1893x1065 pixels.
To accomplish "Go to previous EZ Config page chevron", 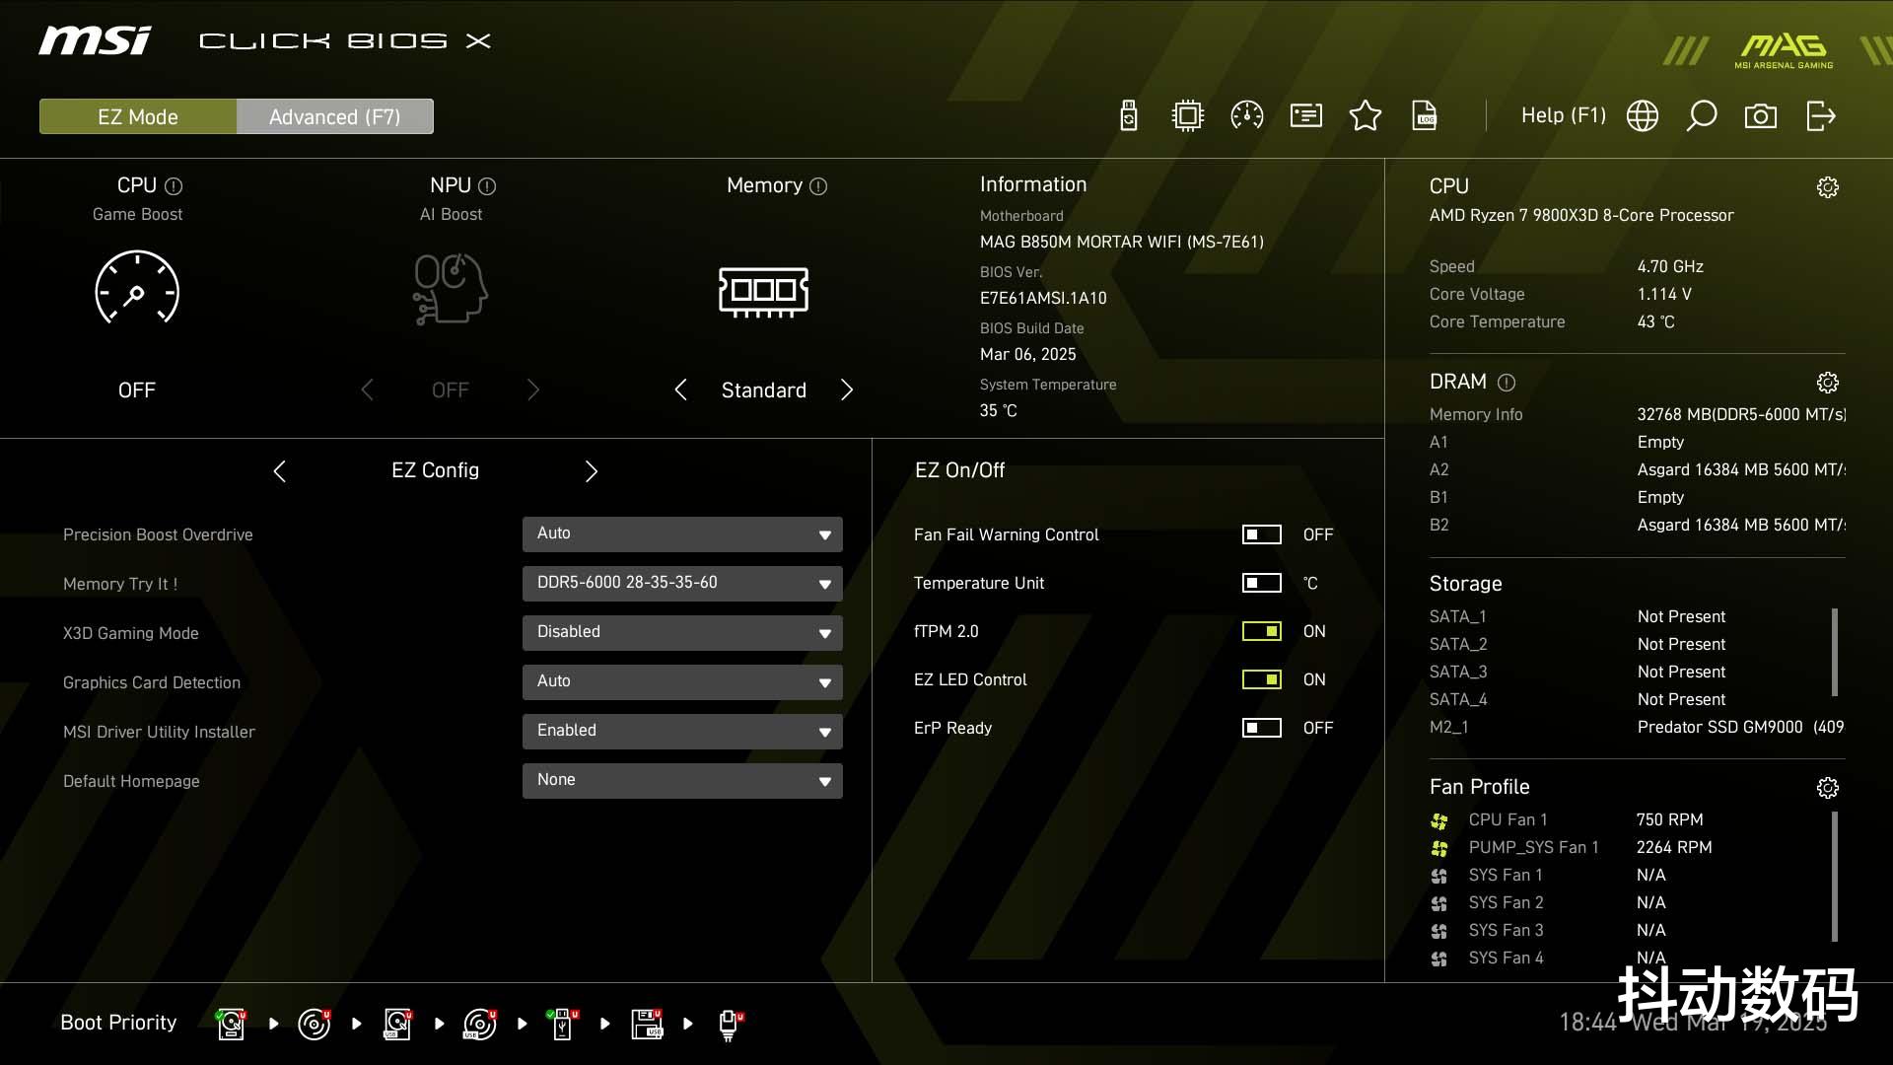I will (279, 471).
